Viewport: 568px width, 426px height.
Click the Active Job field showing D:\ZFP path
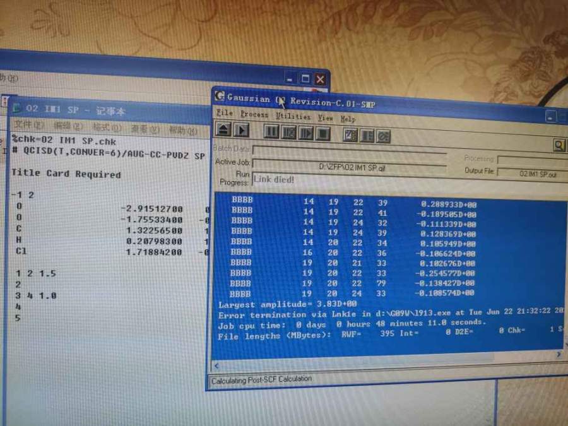point(350,166)
